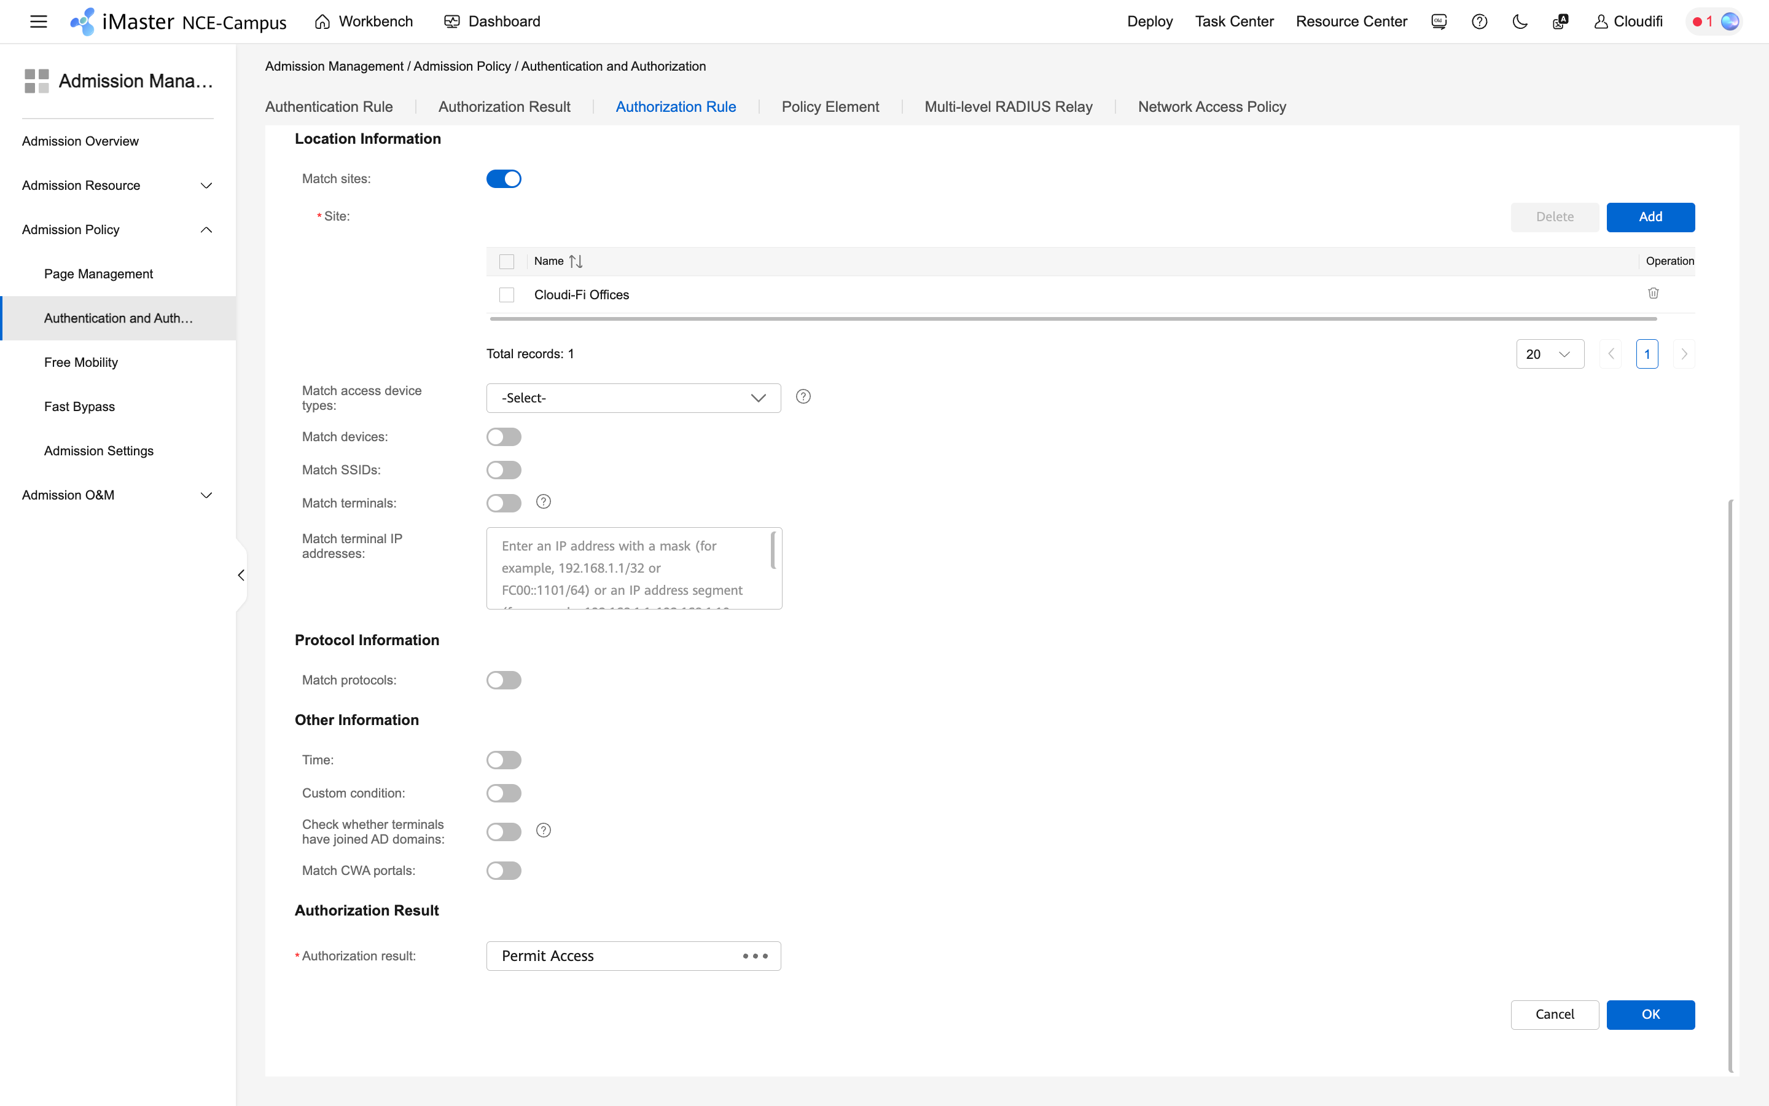Enable the Match SSIDs toggle

[x=504, y=469]
